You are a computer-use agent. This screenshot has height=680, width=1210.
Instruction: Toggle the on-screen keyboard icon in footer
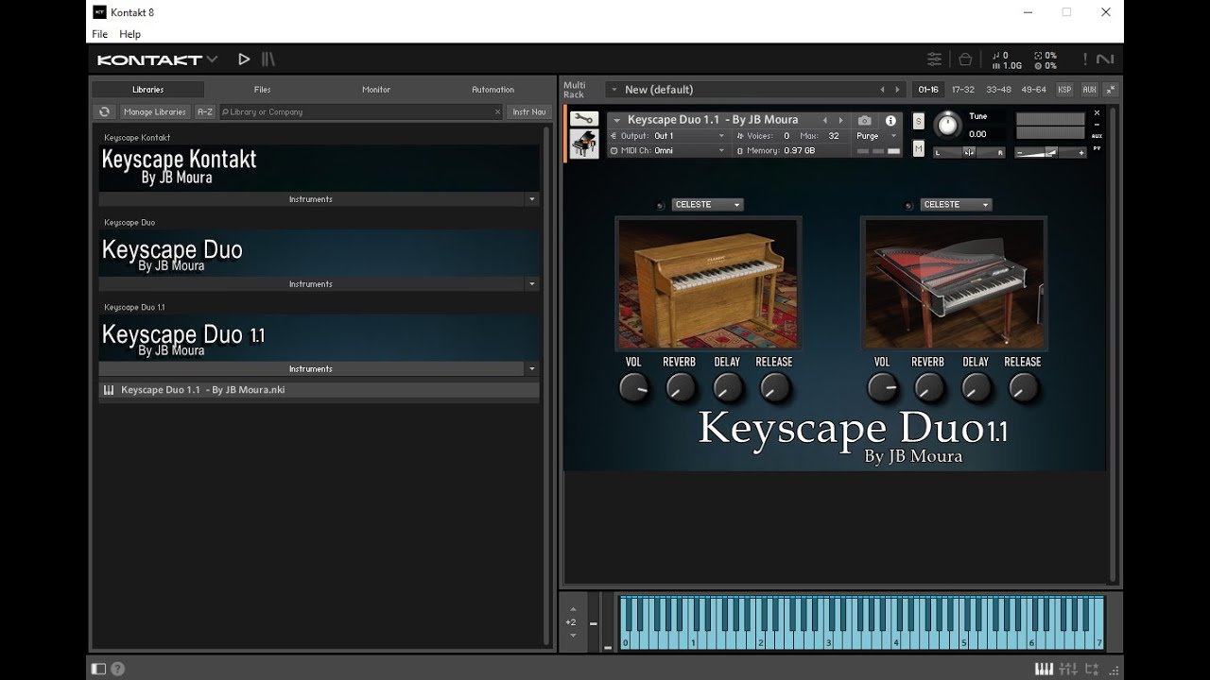pos(1044,669)
